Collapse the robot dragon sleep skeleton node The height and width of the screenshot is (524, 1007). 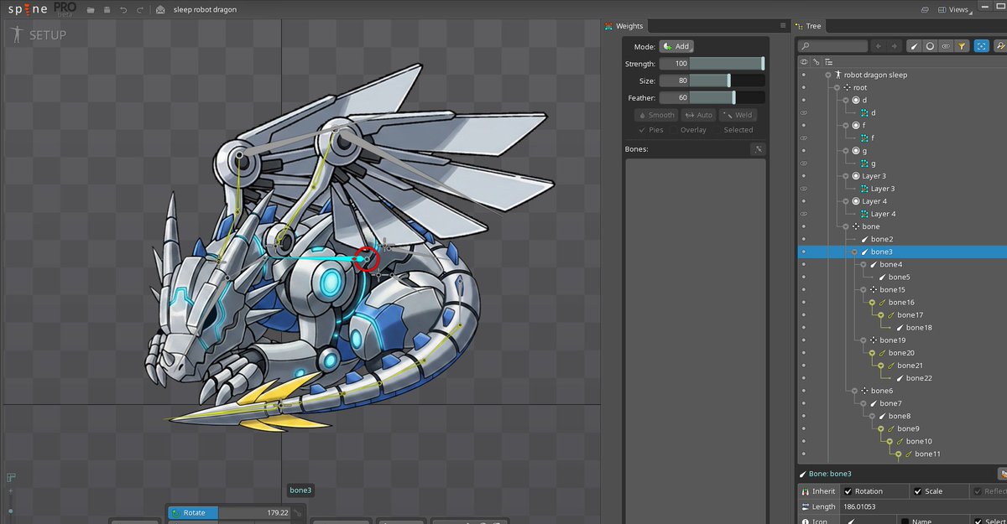point(827,75)
